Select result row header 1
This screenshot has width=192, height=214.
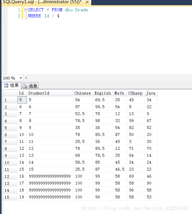pos(10,100)
